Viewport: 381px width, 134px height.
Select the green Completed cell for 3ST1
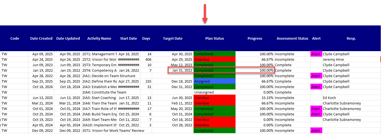pos(214,130)
